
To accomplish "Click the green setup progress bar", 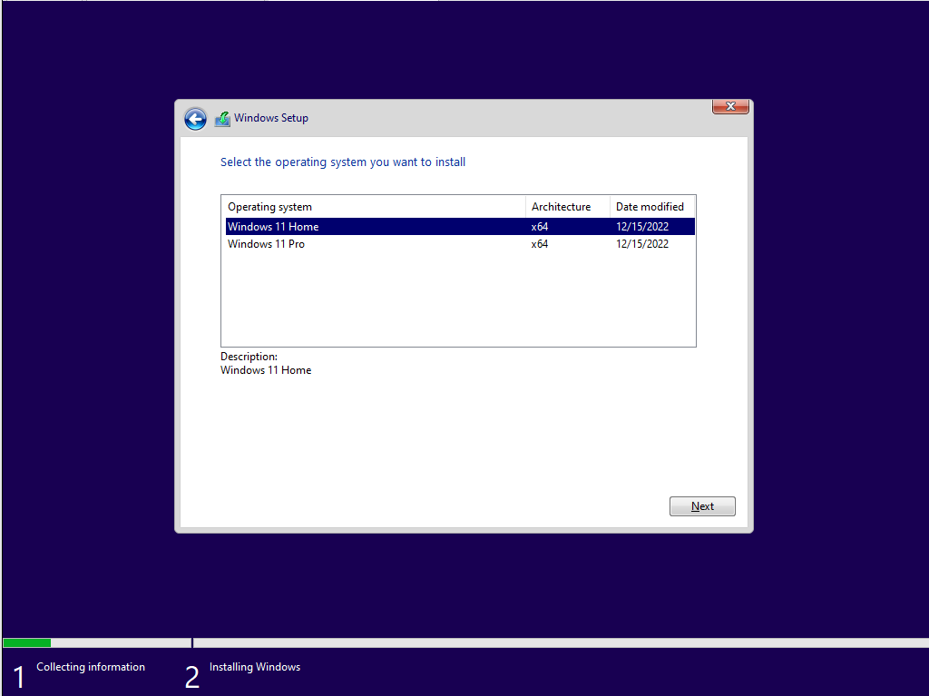I will (26, 642).
